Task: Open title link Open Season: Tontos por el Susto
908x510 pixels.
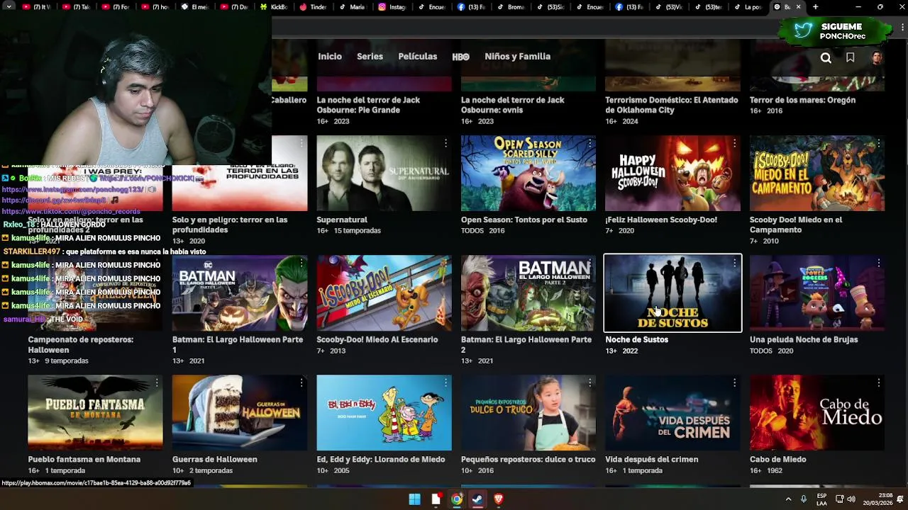Action: pyautogui.click(x=524, y=220)
